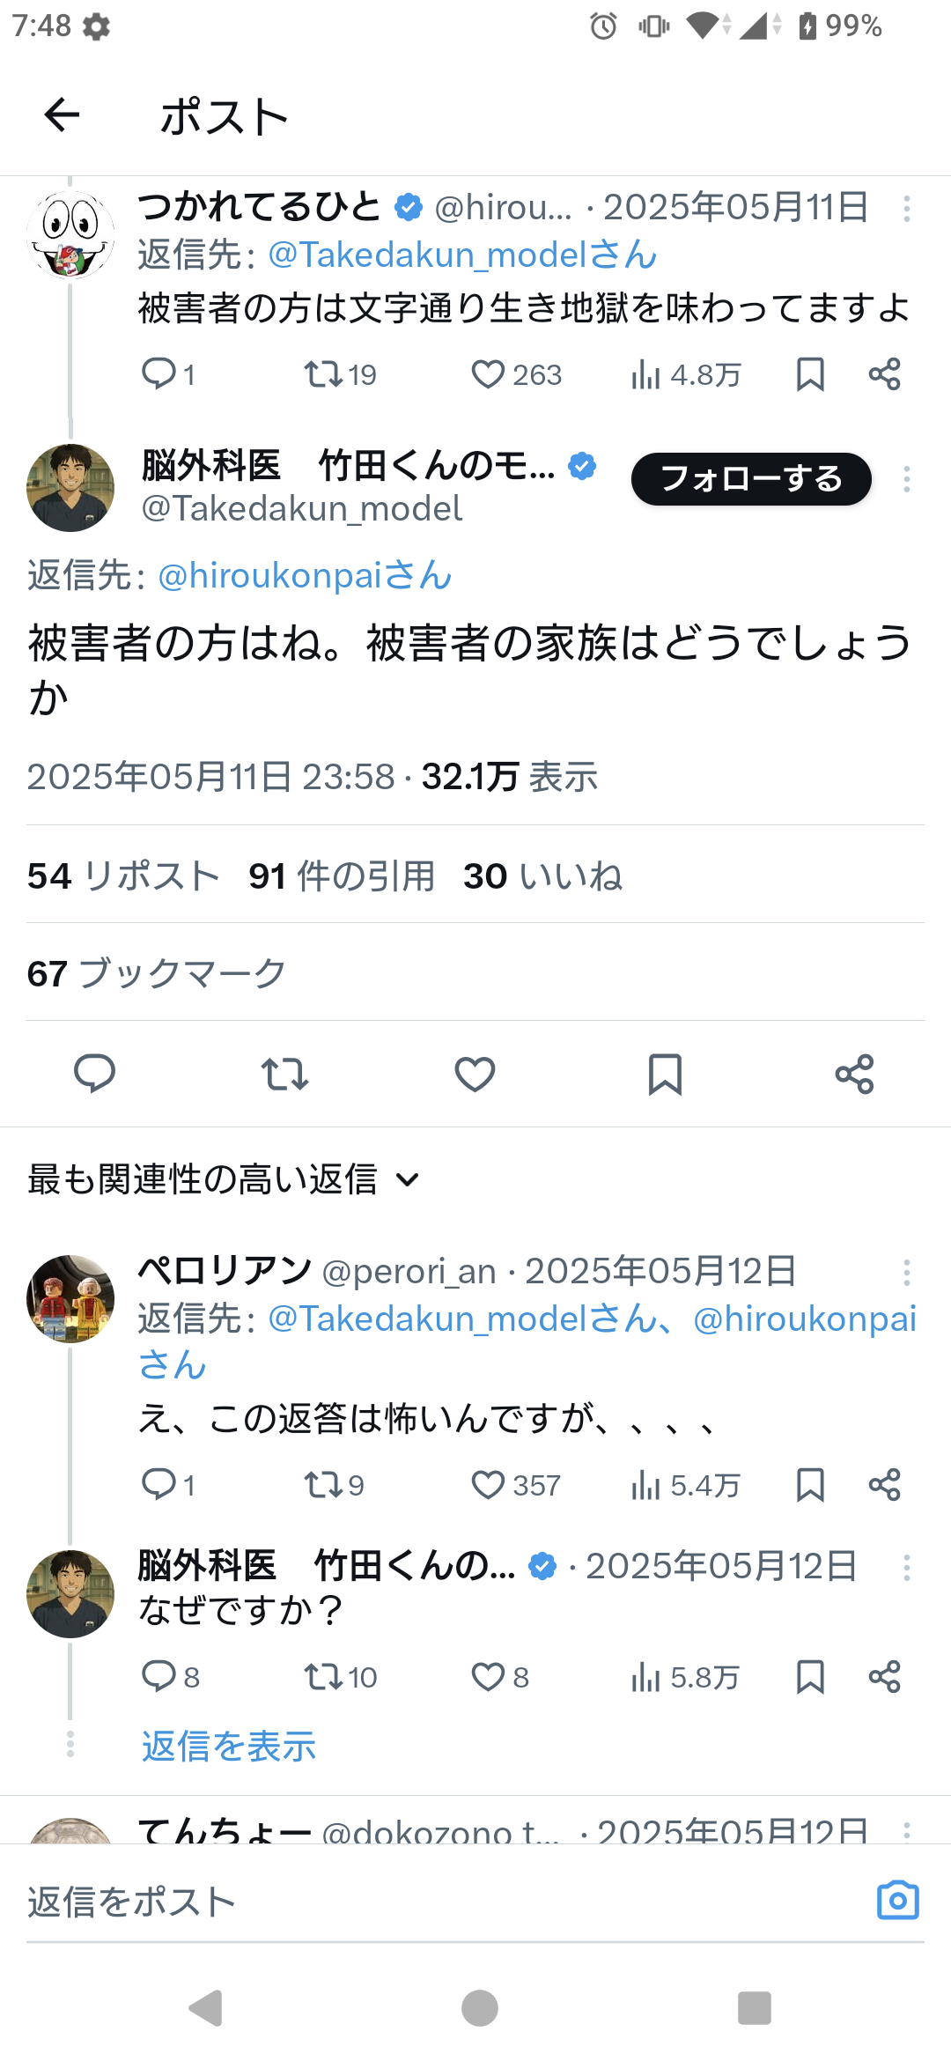Repost the main Takedakun_model post
Image resolution: width=951 pixels, height=2061 pixels.
pyautogui.click(x=284, y=1074)
